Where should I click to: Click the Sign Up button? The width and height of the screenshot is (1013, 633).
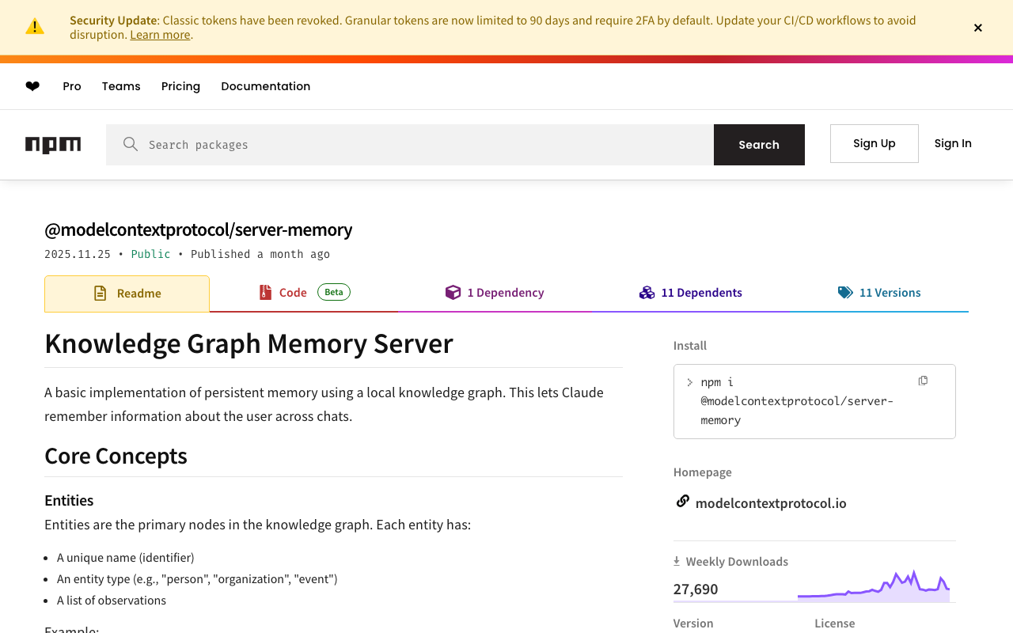coord(874,143)
